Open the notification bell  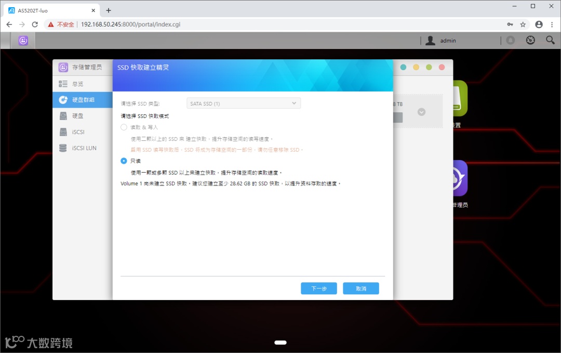510,40
